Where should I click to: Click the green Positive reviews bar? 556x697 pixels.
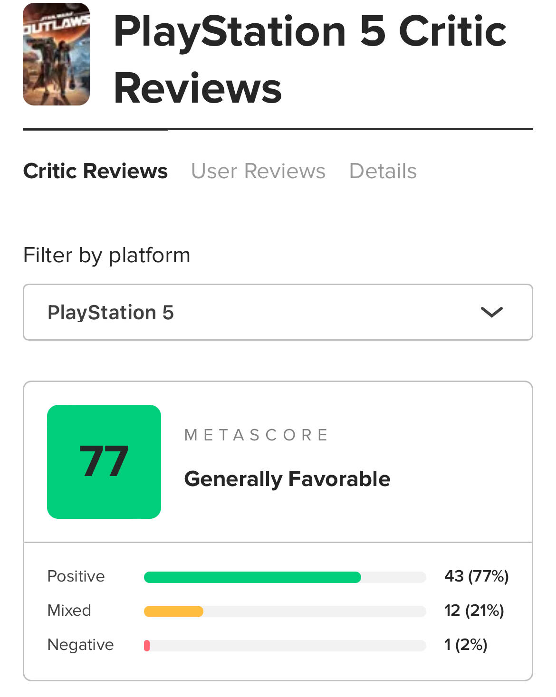tap(252, 577)
